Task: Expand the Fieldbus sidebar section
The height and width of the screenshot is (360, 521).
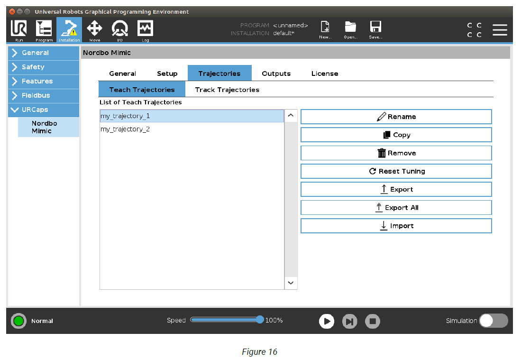Action: (44, 96)
